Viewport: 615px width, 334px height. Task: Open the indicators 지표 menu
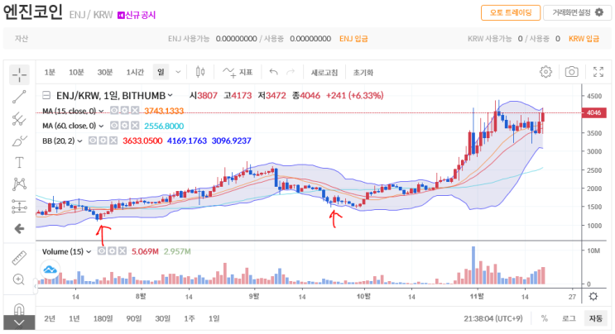tap(238, 72)
